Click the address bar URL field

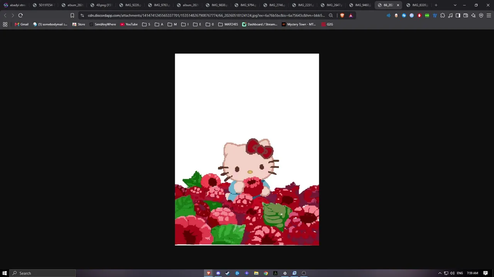click(206, 15)
